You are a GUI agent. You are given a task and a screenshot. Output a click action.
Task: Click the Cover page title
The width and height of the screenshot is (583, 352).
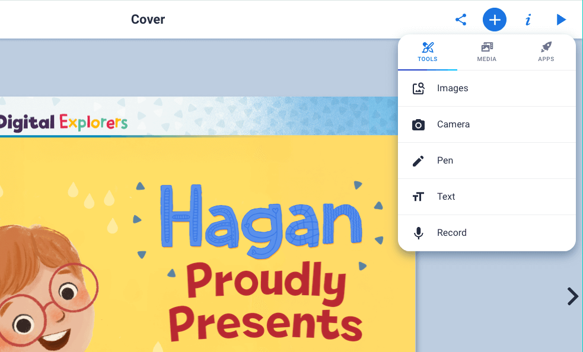pyautogui.click(x=148, y=20)
